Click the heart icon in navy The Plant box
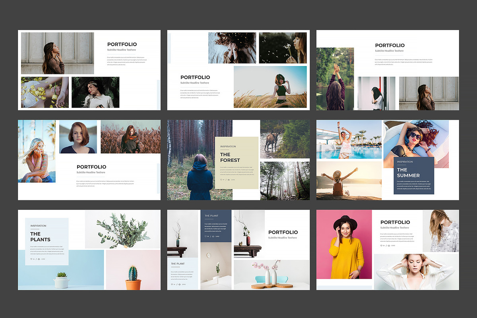Image resolution: width=477 pixels, height=318 pixels. pyautogui.click(x=206, y=237)
